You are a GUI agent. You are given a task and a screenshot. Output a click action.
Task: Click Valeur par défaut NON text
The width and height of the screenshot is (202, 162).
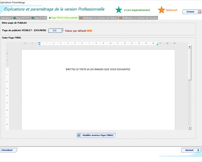point(78,31)
